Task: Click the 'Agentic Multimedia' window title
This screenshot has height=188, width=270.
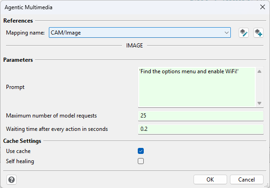Action: pos(29,7)
